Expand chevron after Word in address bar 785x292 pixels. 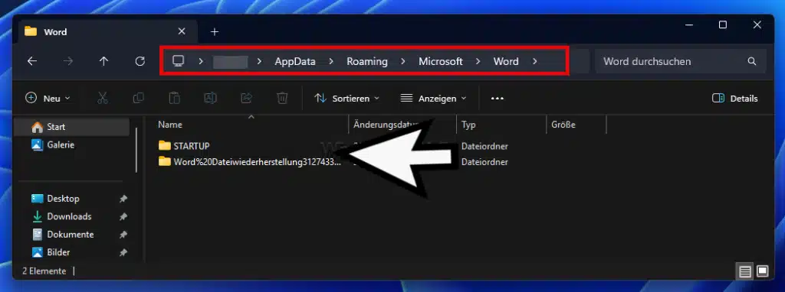(x=534, y=61)
